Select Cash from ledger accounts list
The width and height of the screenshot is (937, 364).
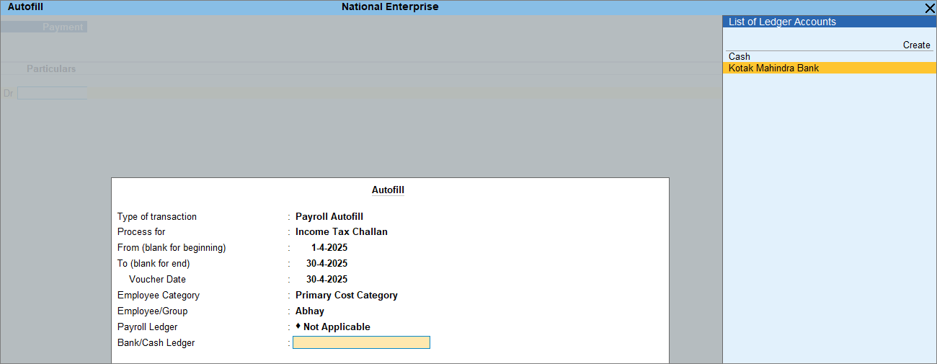(740, 56)
